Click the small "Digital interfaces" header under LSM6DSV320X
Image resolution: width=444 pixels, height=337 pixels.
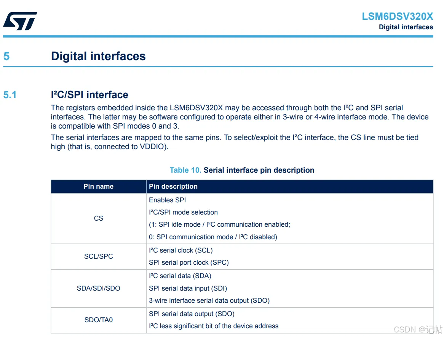pyautogui.click(x=406, y=27)
